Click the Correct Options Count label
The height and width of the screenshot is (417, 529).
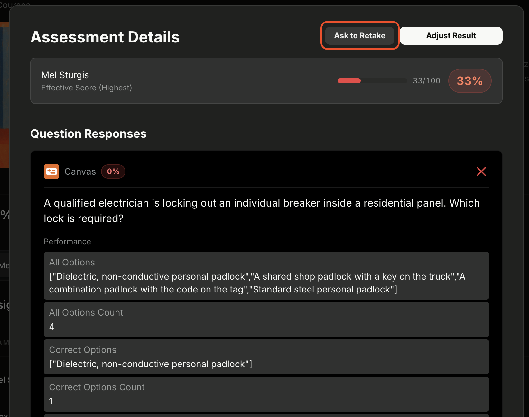coord(97,387)
